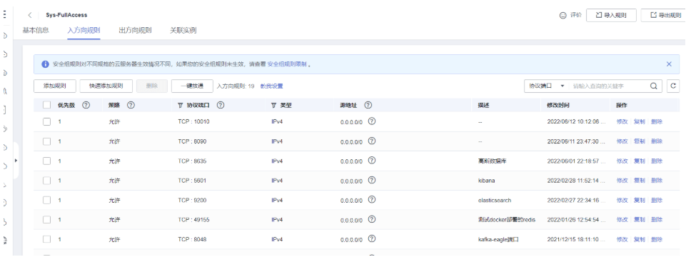Click the source address help icon in the TCP:10010 row

click(372, 121)
